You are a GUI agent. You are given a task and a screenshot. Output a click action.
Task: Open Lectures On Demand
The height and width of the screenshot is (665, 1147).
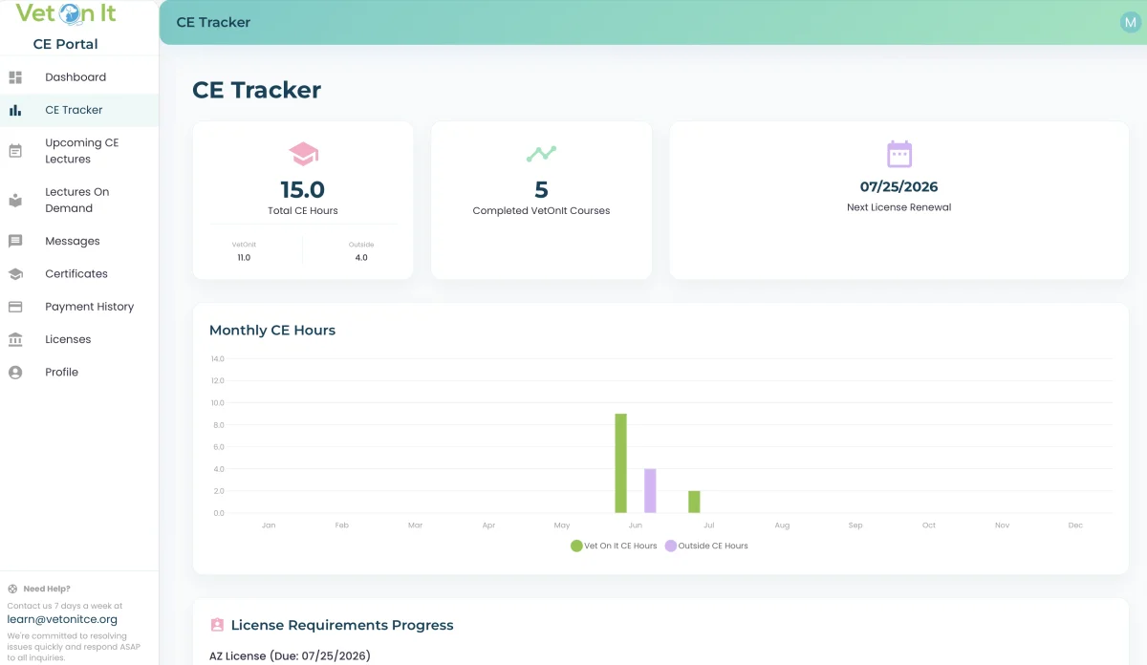79,200
